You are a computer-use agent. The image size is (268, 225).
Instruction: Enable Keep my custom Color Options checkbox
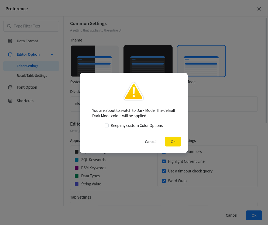(107, 126)
